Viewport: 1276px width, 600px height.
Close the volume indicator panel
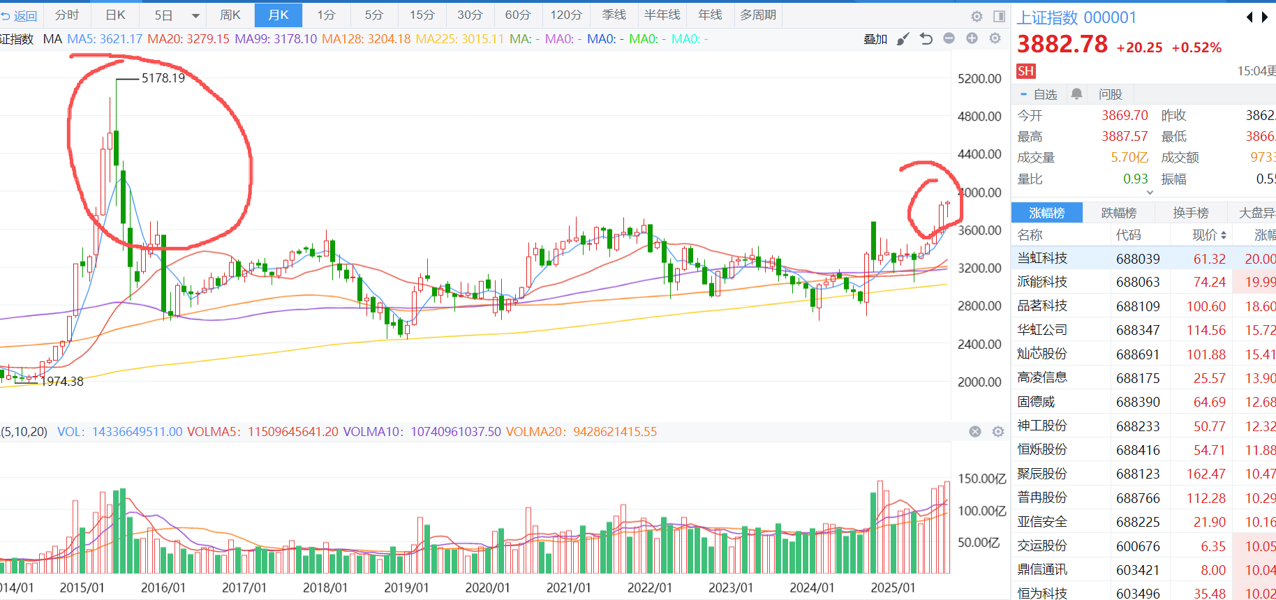click(975, 432)
